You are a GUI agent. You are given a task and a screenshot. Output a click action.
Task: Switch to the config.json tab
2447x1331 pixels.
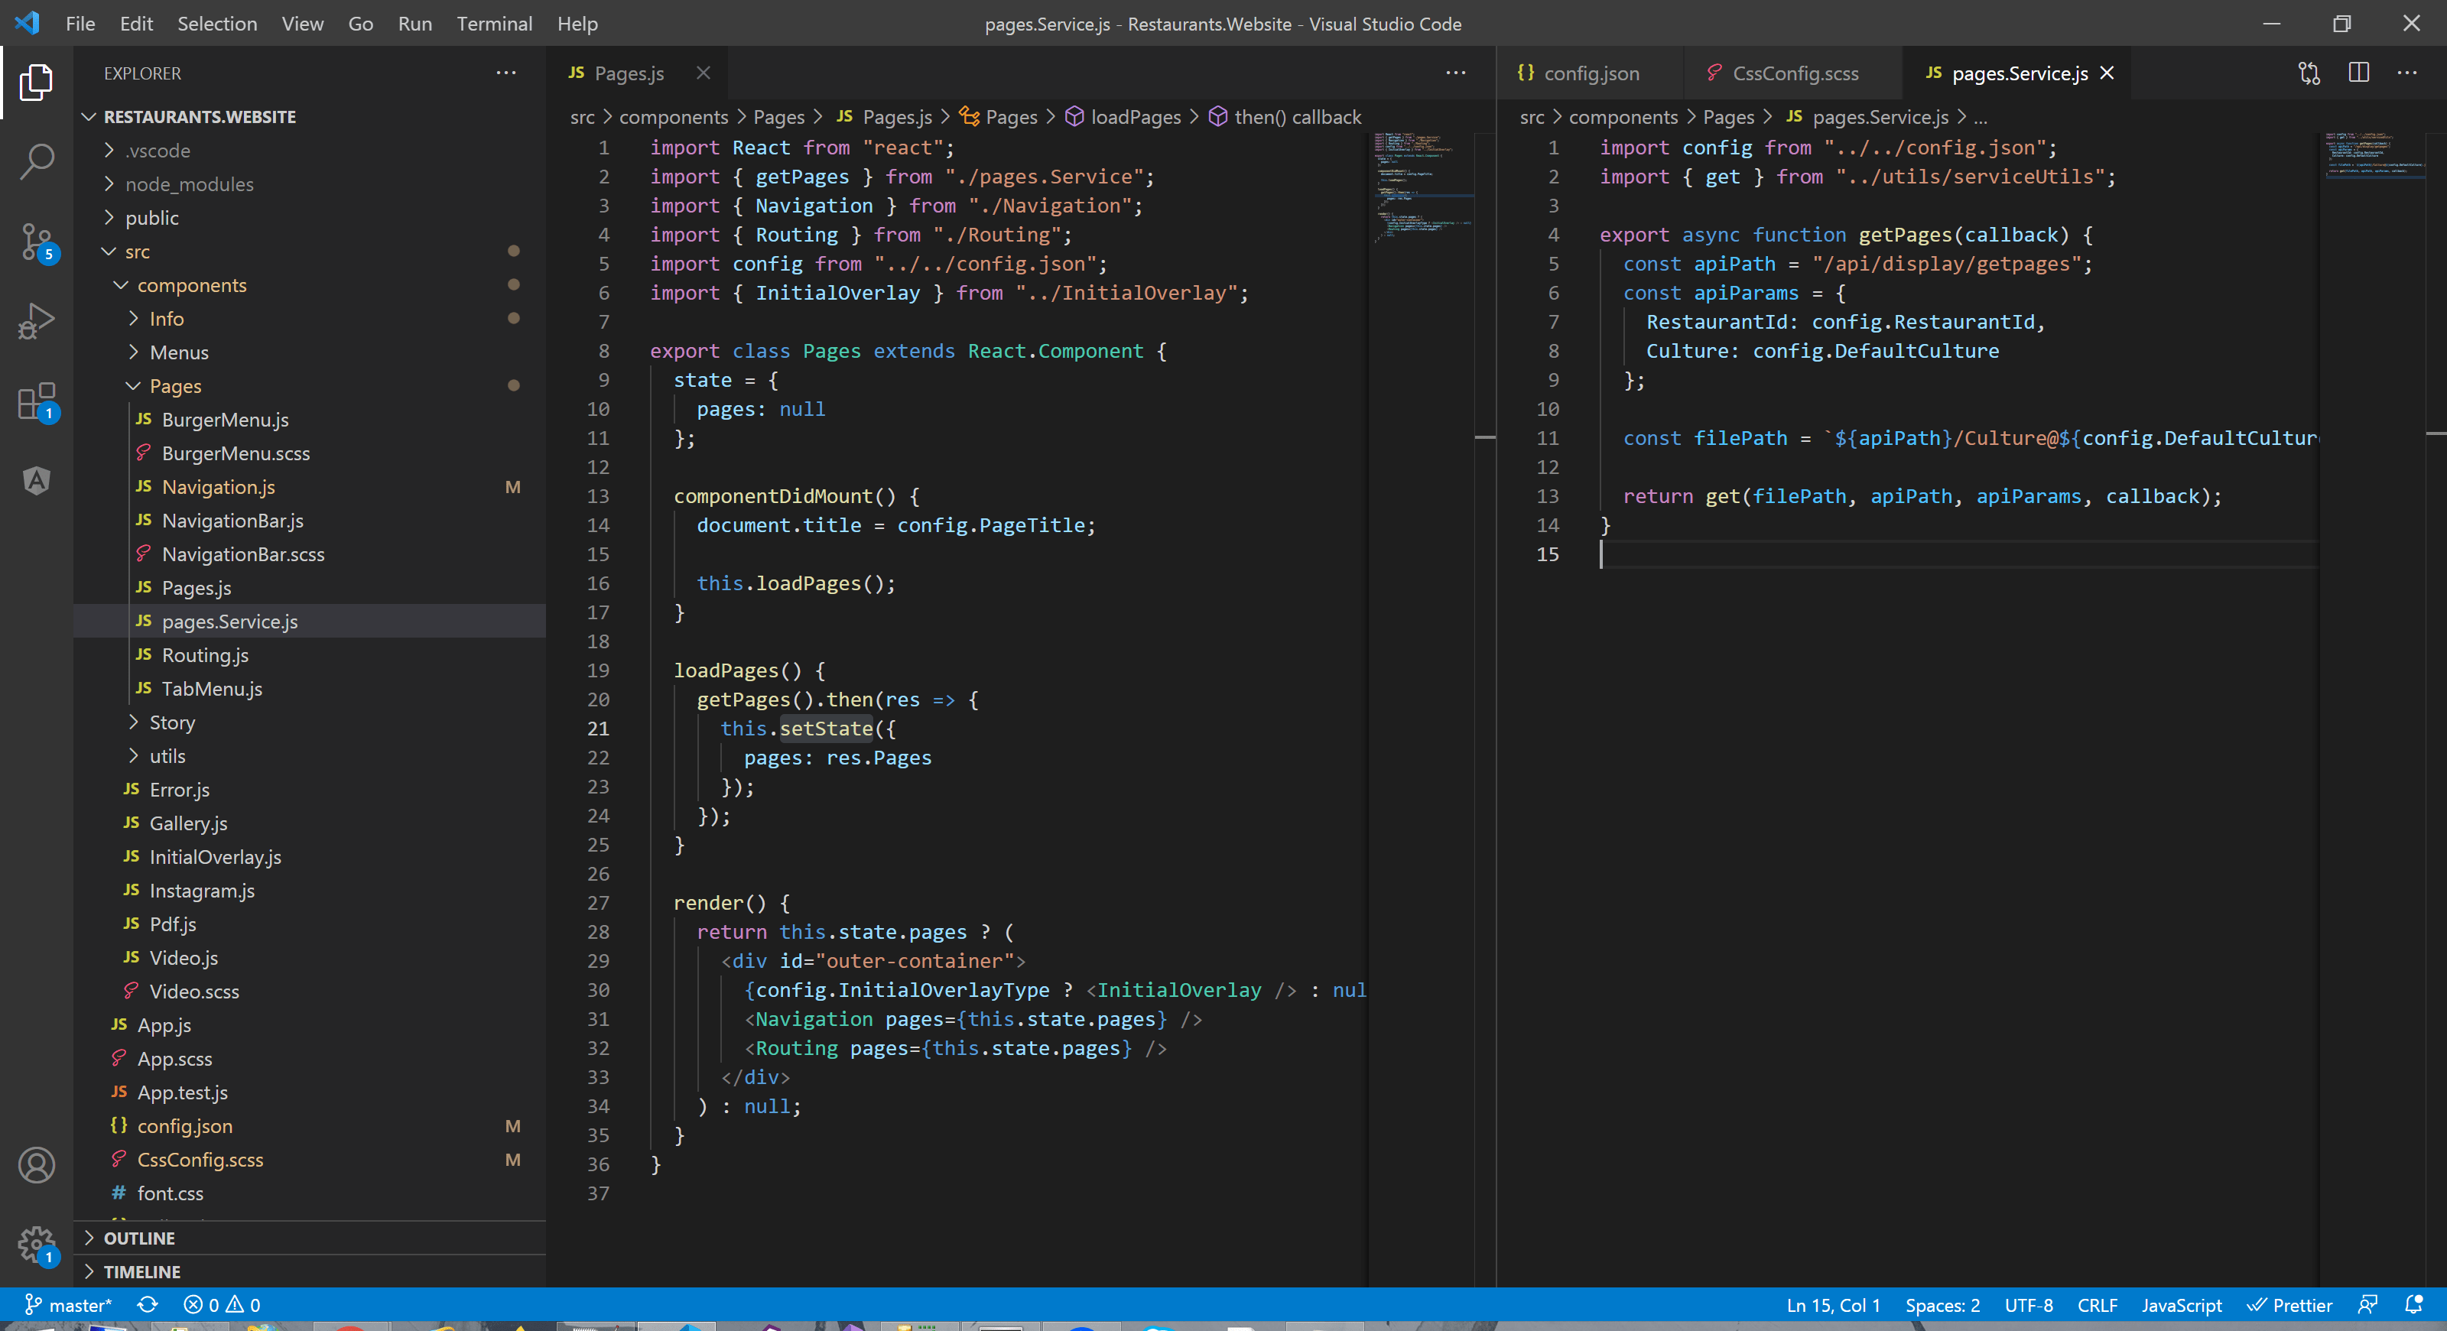1589,73
